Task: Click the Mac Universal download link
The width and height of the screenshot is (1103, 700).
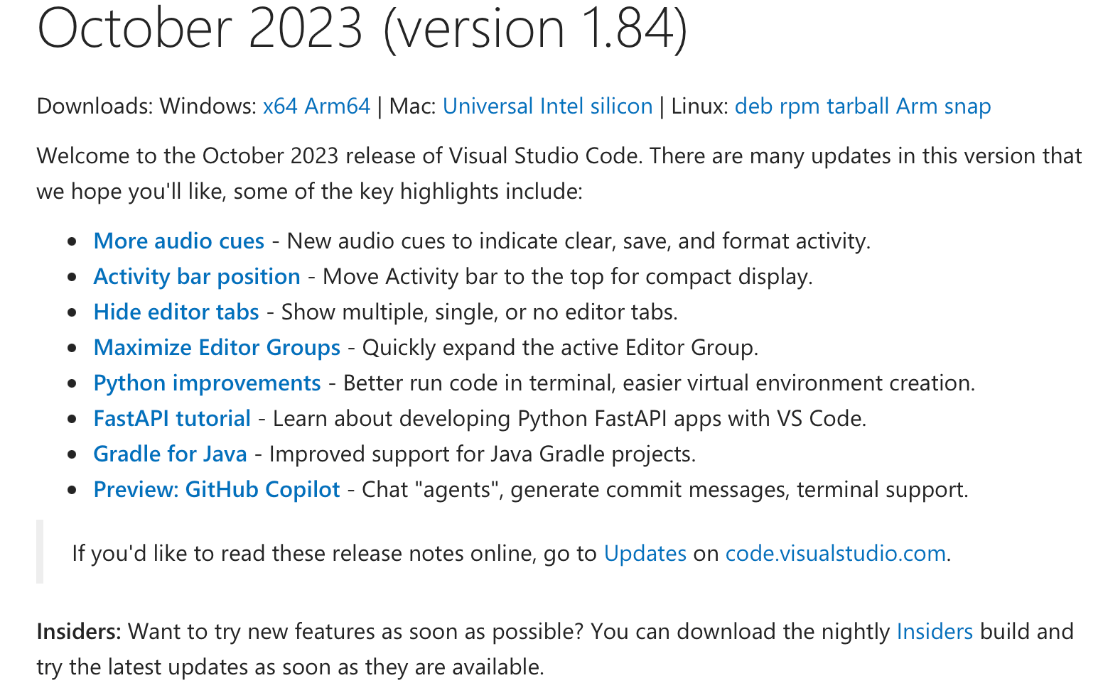Action: pos(488,106)
